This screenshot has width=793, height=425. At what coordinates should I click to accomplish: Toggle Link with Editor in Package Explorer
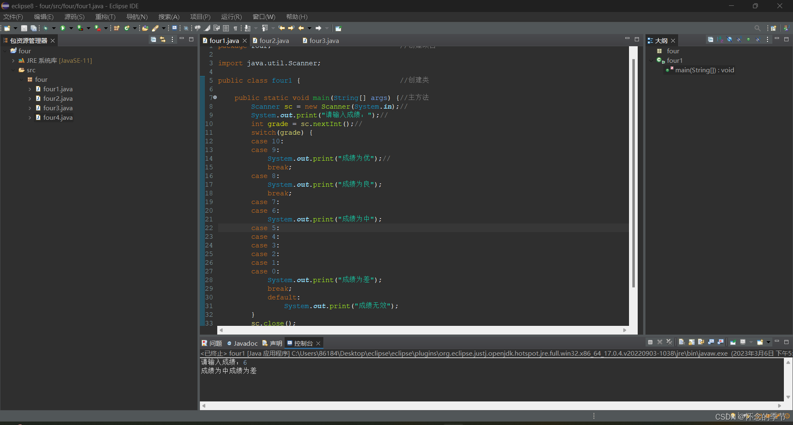pos(162,40)
